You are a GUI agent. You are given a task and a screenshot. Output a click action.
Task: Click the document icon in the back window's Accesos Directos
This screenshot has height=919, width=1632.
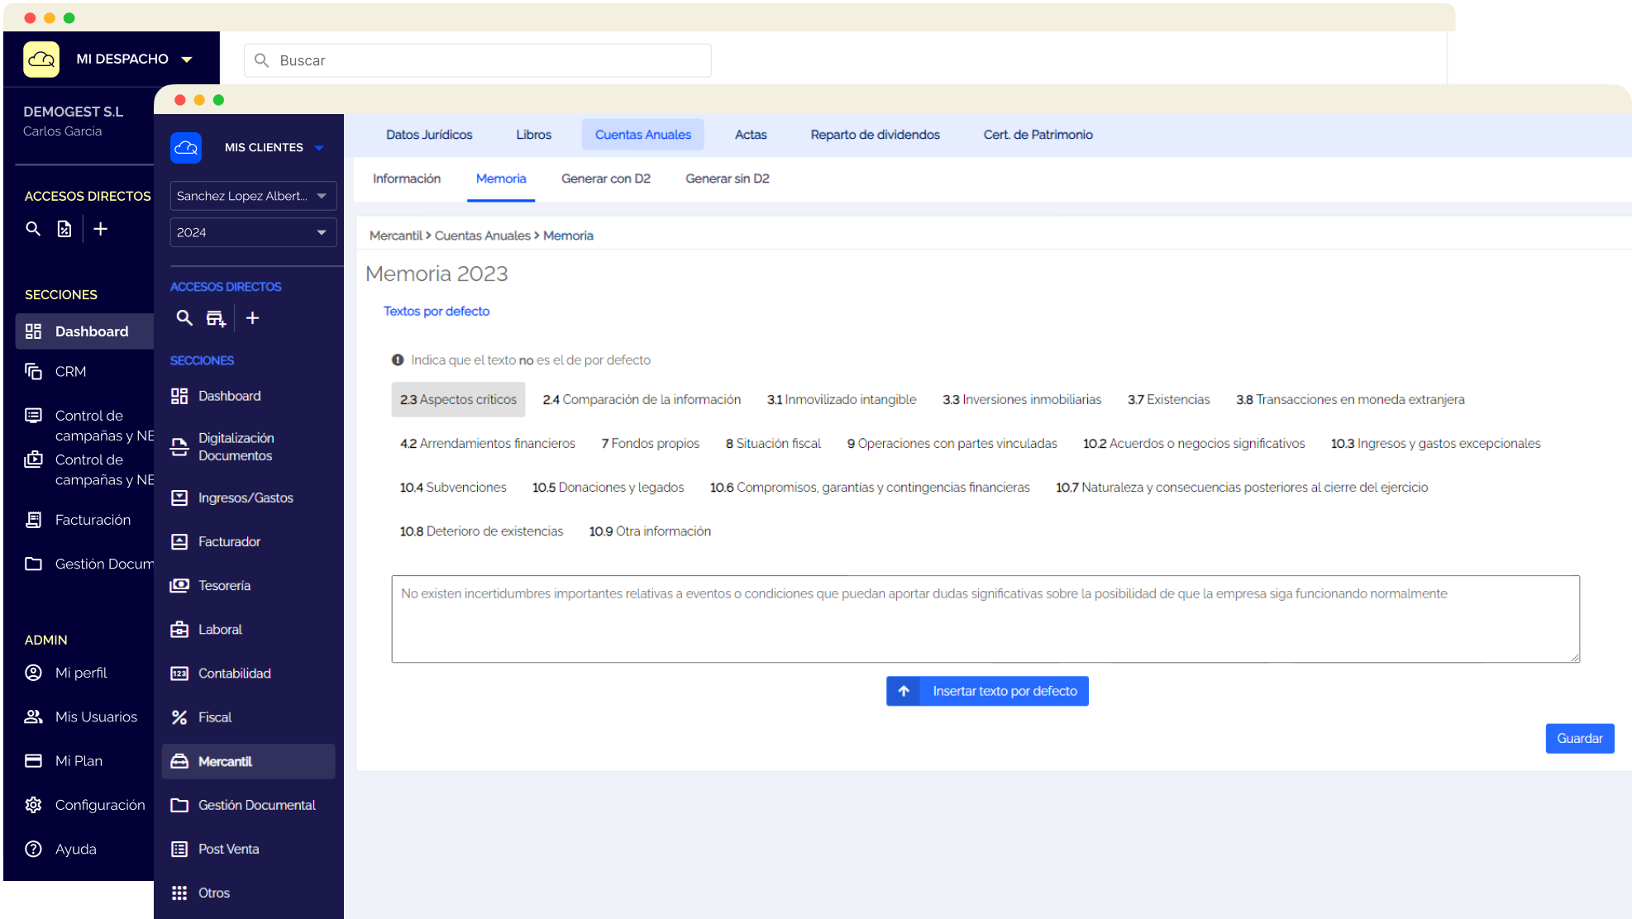[x=64, y=229]
